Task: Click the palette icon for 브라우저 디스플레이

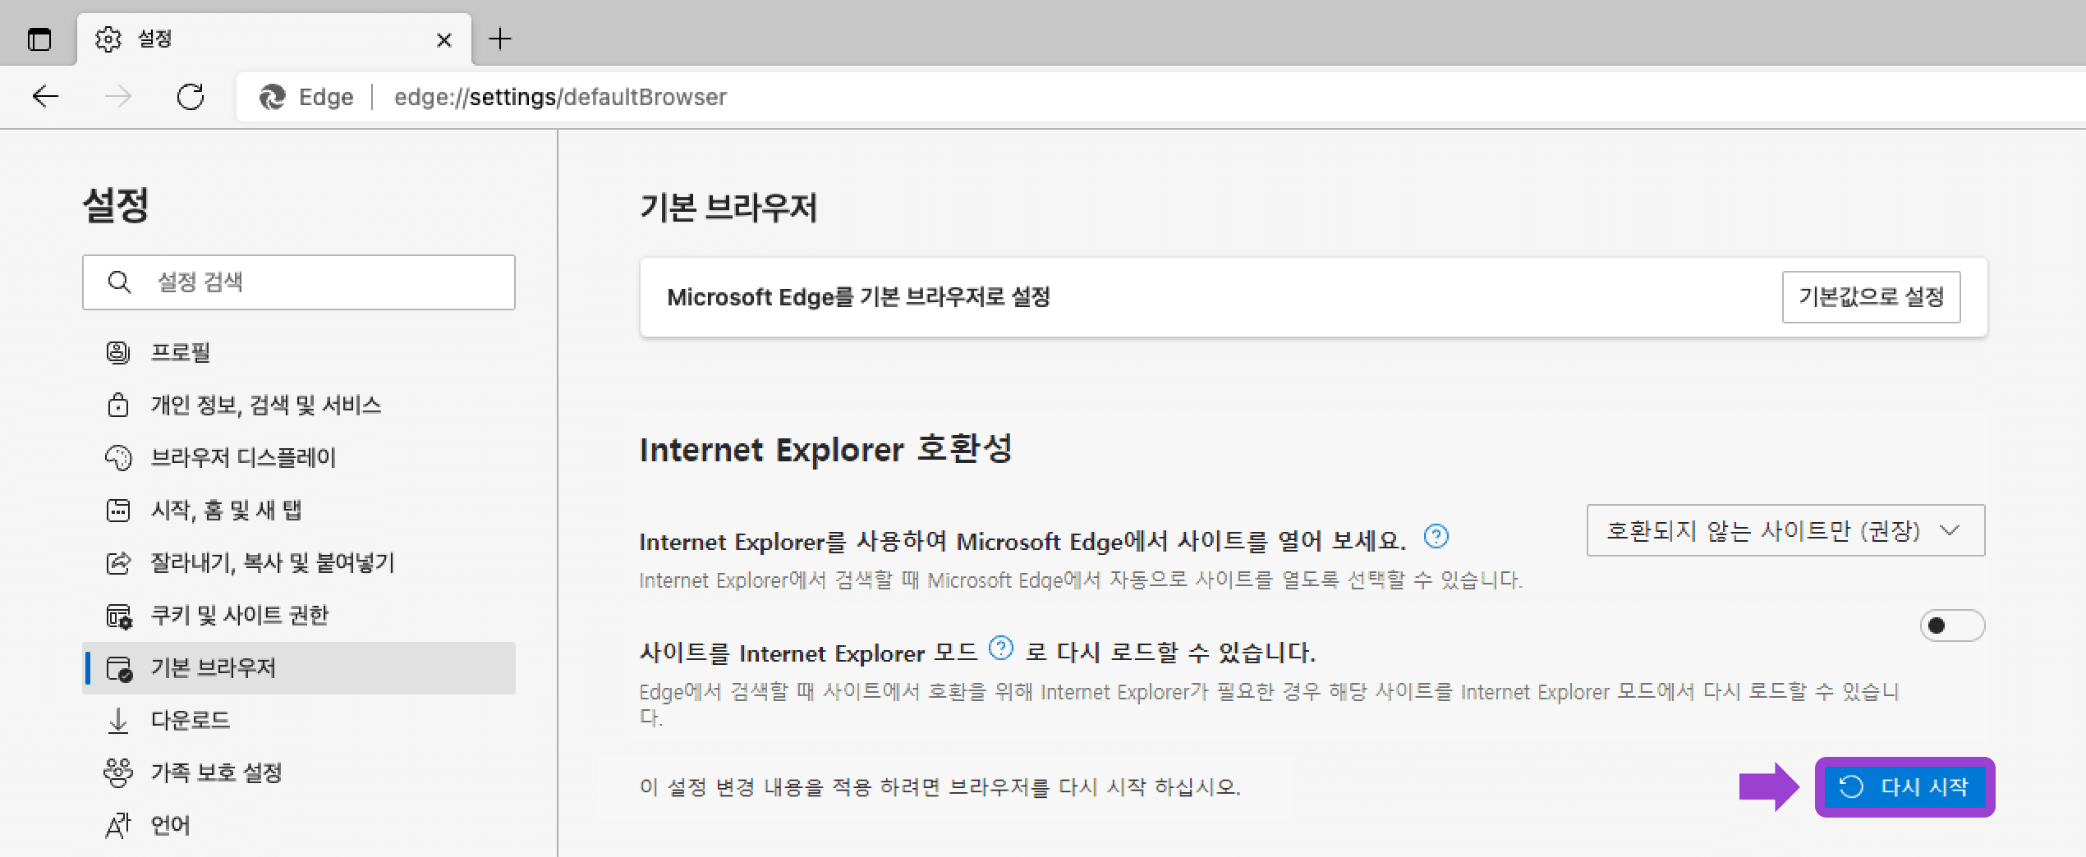Action: point(118,457)
